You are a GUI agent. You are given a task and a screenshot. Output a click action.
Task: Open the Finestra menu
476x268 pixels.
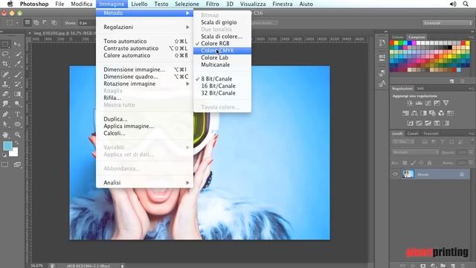click(283, 4)
